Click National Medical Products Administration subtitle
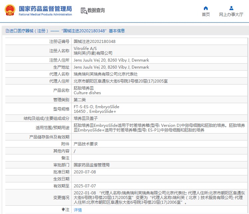The height and width of the screenshot is (214, 249). tap(45, 14)
